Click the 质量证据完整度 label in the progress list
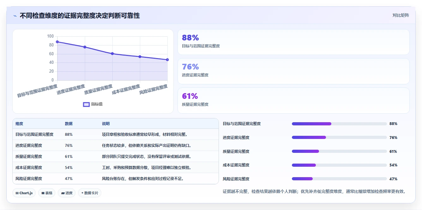422x210 pixels. click(236, 152)
